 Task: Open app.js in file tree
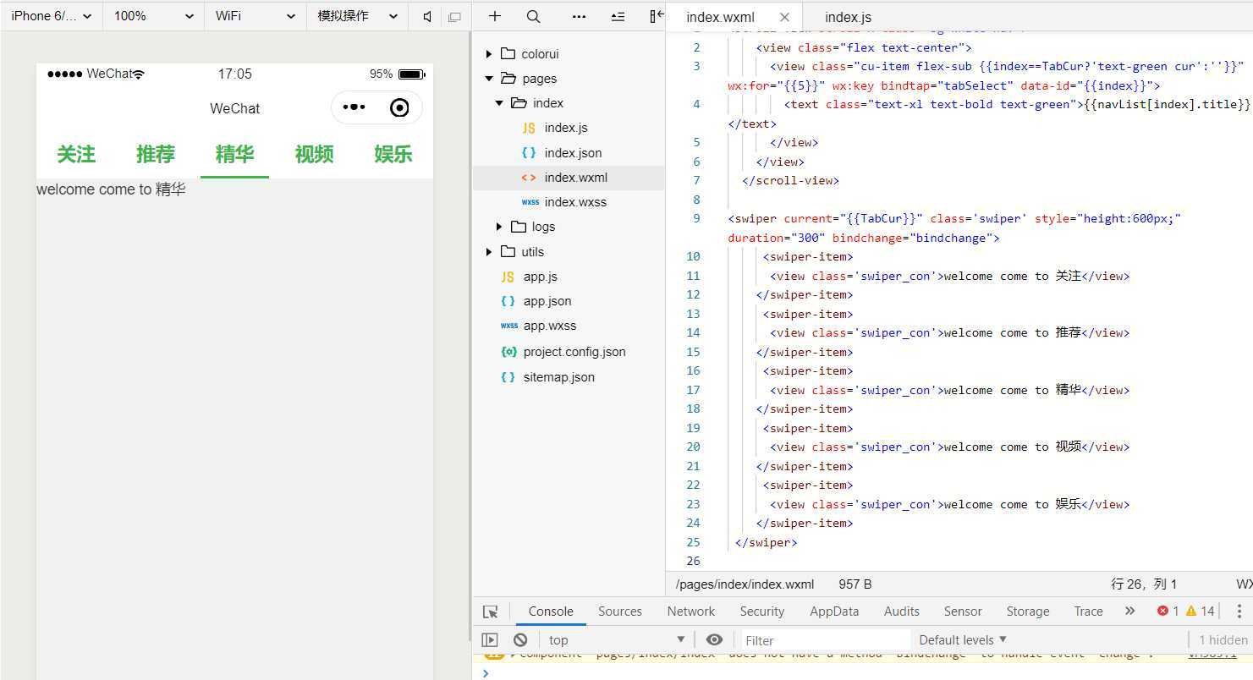[539, 277]
